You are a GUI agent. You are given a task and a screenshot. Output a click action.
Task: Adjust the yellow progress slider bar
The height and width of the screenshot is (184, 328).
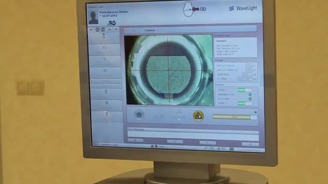pyautogui.click(x=235, y=117)
